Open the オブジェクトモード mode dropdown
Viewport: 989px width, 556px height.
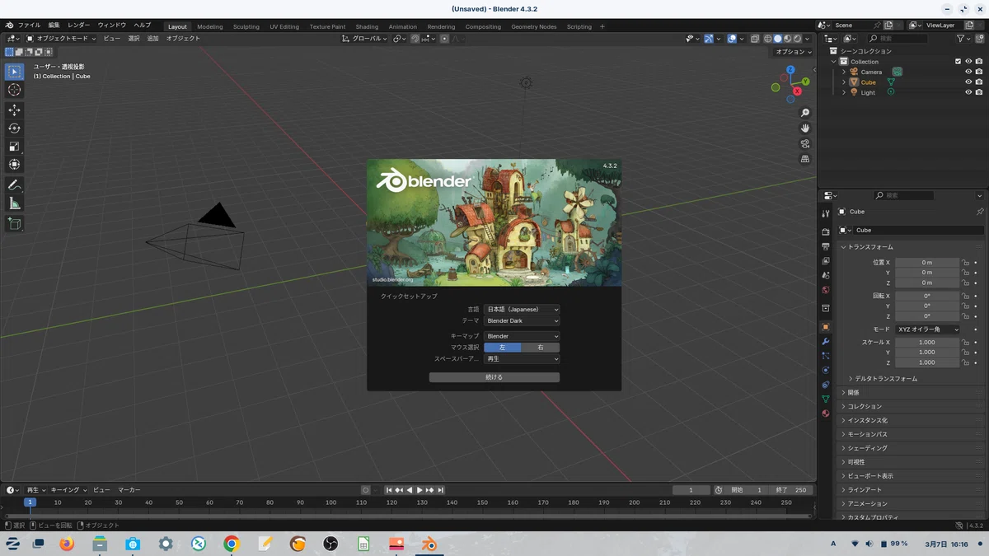coord(61,39)
